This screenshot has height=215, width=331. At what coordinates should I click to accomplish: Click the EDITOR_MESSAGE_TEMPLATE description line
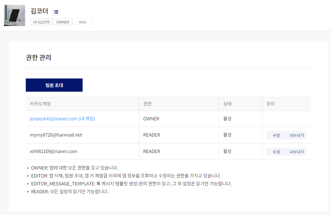pos(131,184)
